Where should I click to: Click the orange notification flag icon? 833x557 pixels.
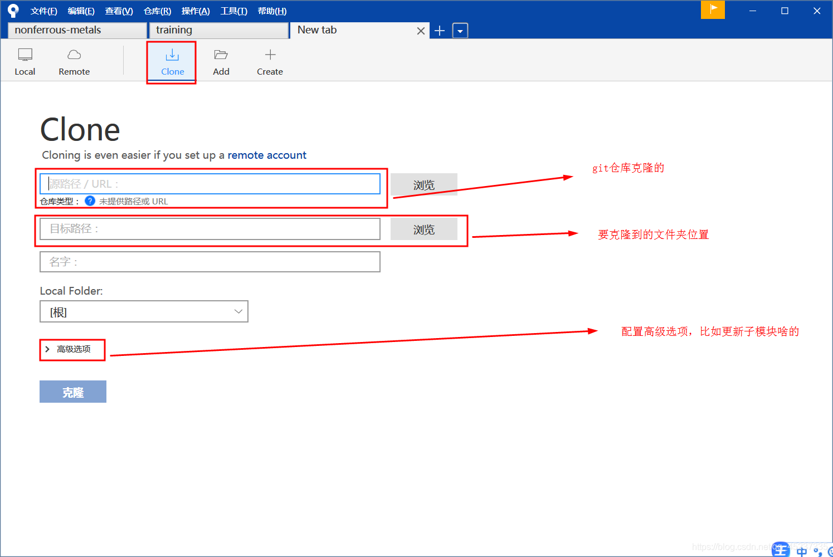click(x=713, y=9)
